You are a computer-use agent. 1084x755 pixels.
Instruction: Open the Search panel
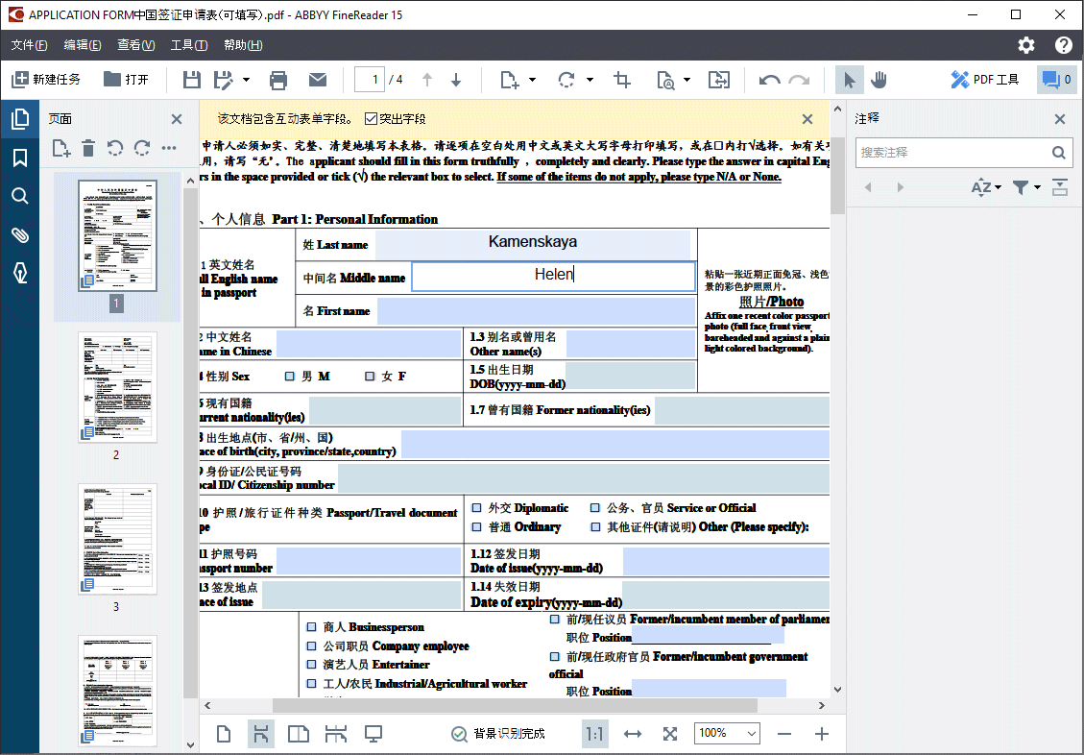click(20, 195)
